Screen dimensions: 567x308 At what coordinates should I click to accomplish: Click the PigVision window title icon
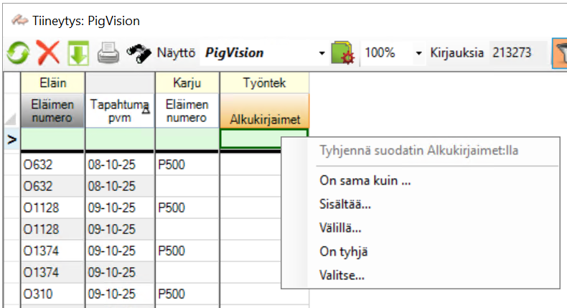pyautogui.click(x=19, y=20)
